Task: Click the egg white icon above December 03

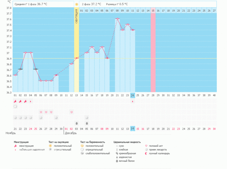Action: pyautogui.click(x=77, y=123)
